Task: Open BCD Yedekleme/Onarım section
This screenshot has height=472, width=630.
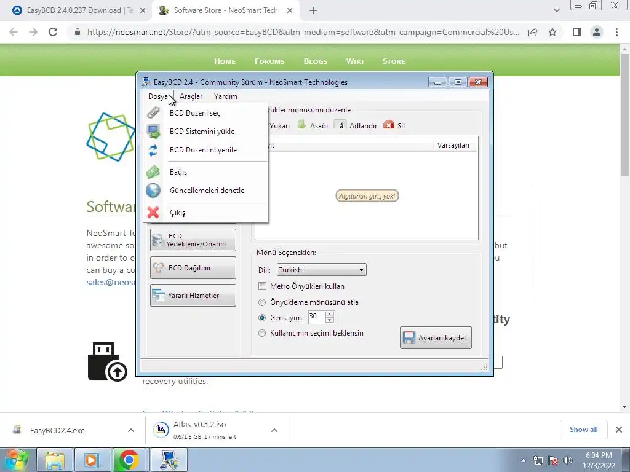Action: point(193,240)
